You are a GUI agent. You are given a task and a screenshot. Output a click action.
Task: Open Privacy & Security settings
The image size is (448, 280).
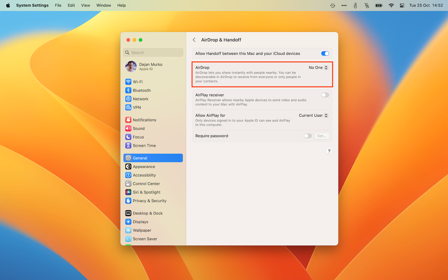point(149,201)
